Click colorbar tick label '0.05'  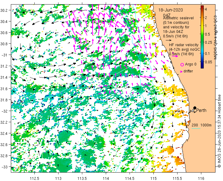(208, 62)
